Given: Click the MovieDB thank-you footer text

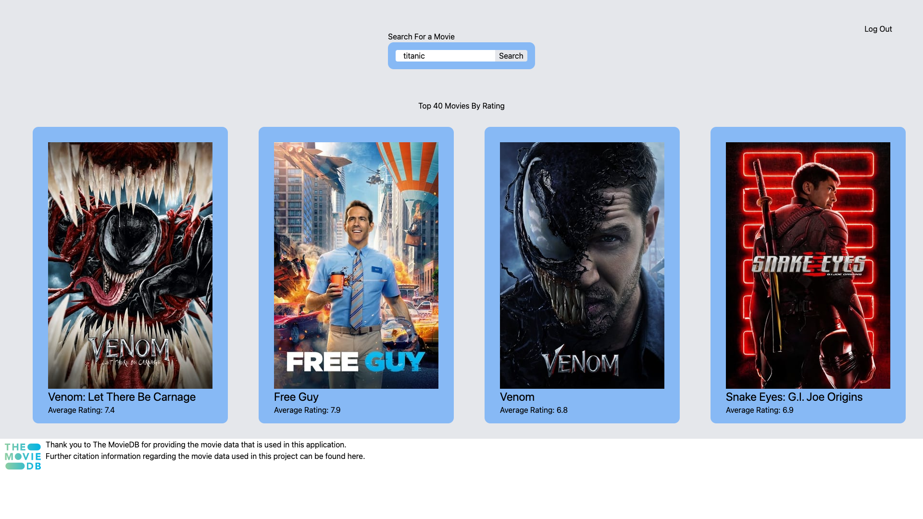Looking at the screenshot, I should tap(196, 445).
